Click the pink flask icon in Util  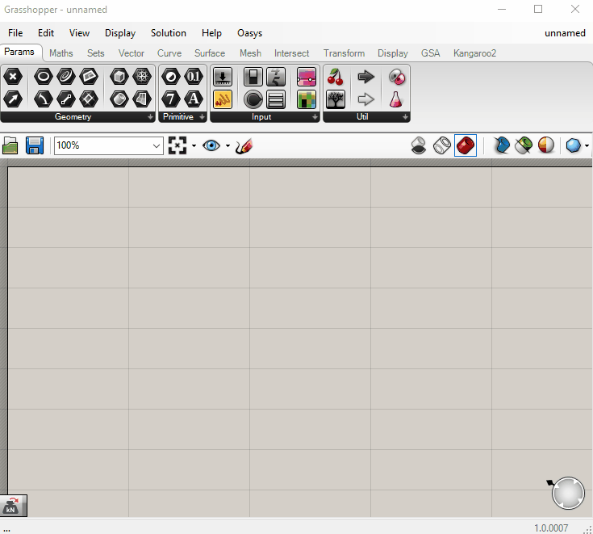click(396, 99)
